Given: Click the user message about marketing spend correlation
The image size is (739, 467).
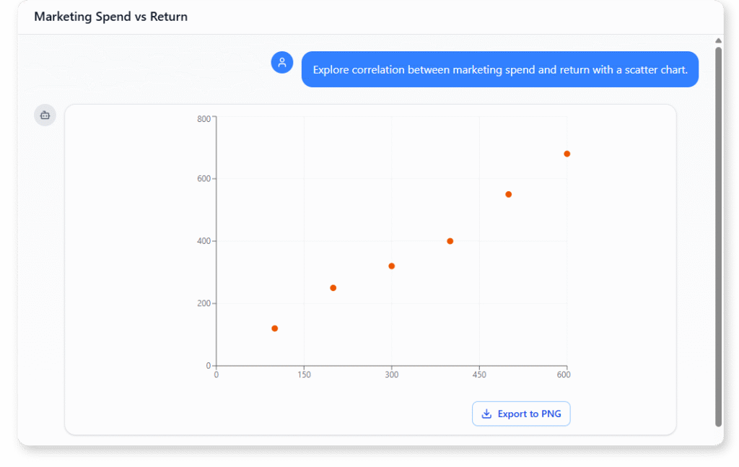Looking at the screenshot, I should 499,70.
